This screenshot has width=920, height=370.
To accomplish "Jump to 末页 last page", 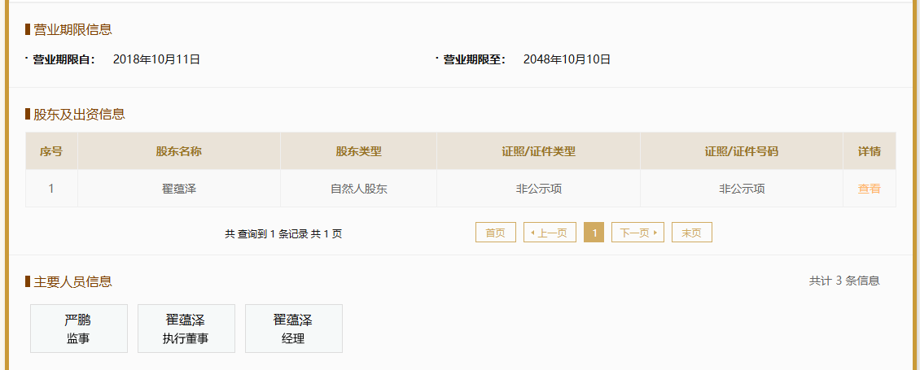I will click(x=692, y=233).
